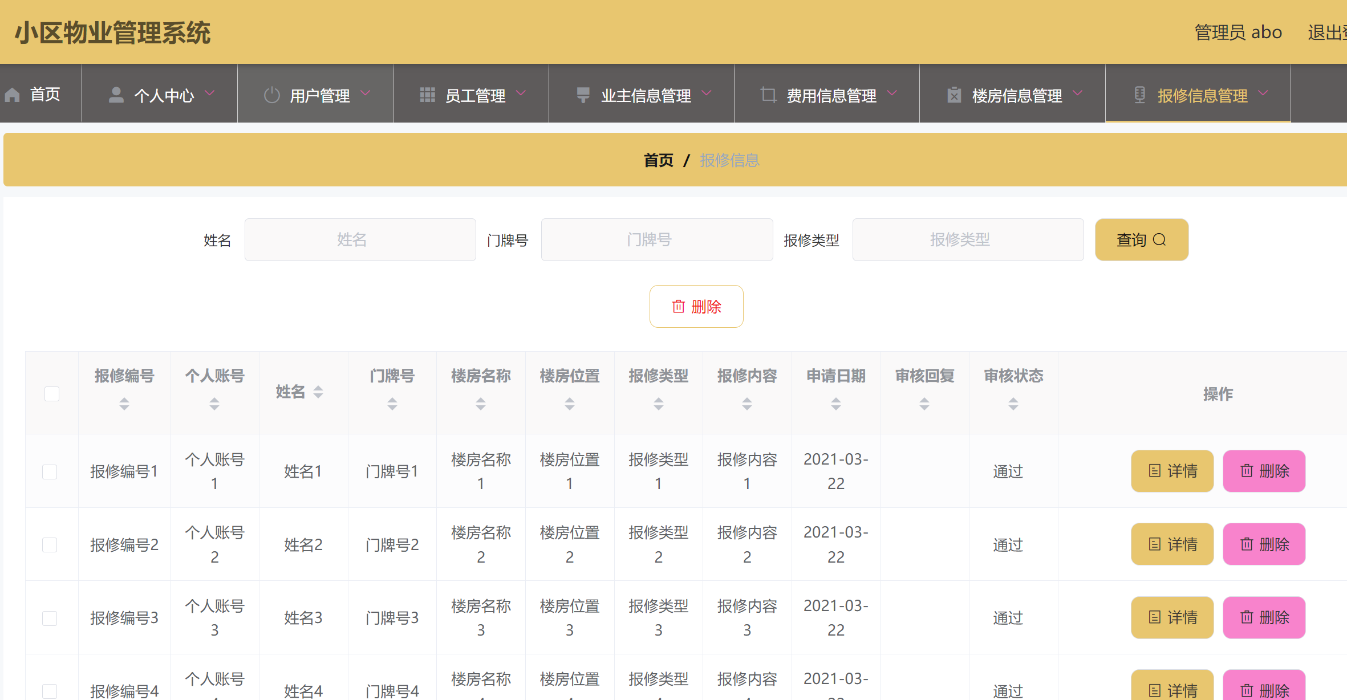Click the 查询 search button
This screenshot has height=700, width=1347.
pyautogui.click(x=1141, y=239)
